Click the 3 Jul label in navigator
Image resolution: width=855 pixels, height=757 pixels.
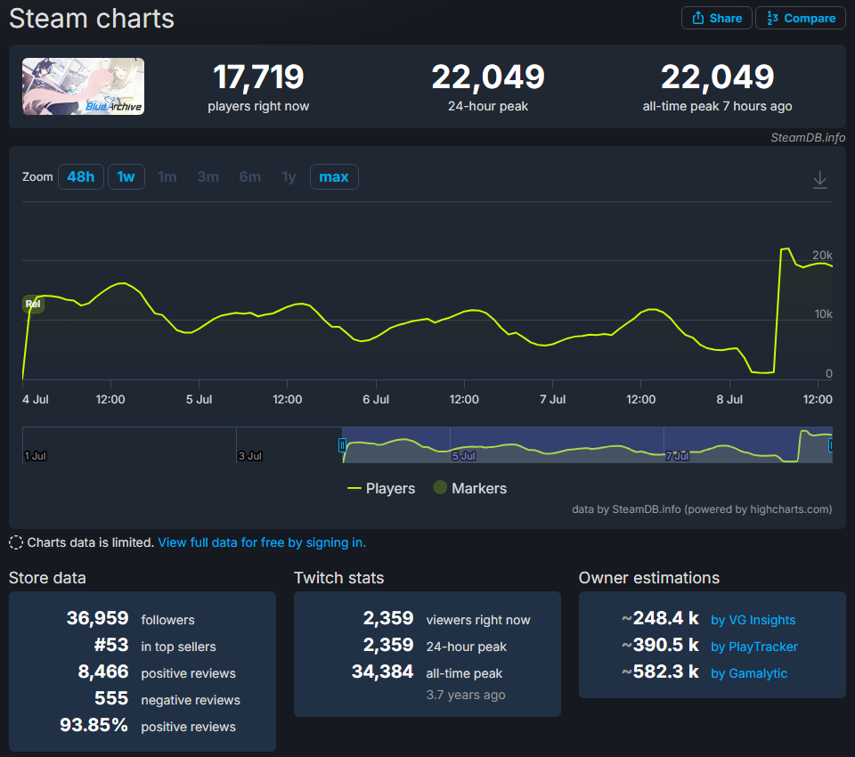[x=249, y=456]
